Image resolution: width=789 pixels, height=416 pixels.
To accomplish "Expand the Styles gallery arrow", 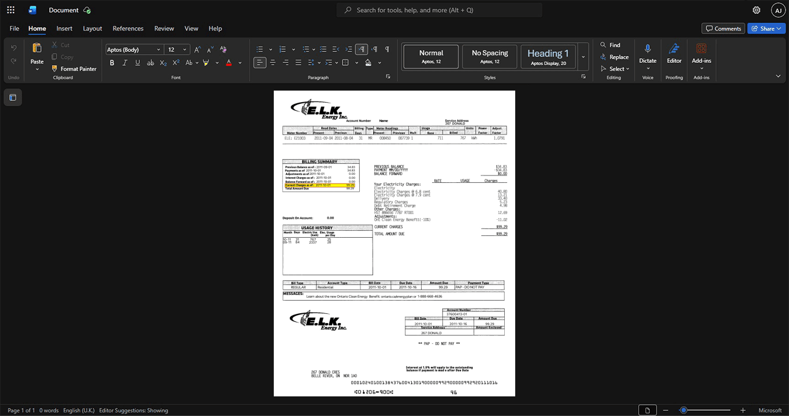I will [583, 57].
